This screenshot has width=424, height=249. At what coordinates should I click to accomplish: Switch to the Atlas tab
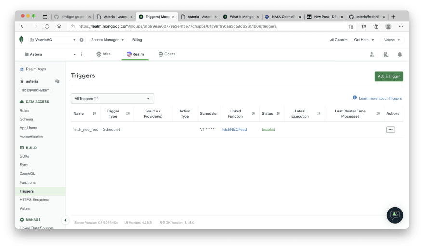[104, 54]
